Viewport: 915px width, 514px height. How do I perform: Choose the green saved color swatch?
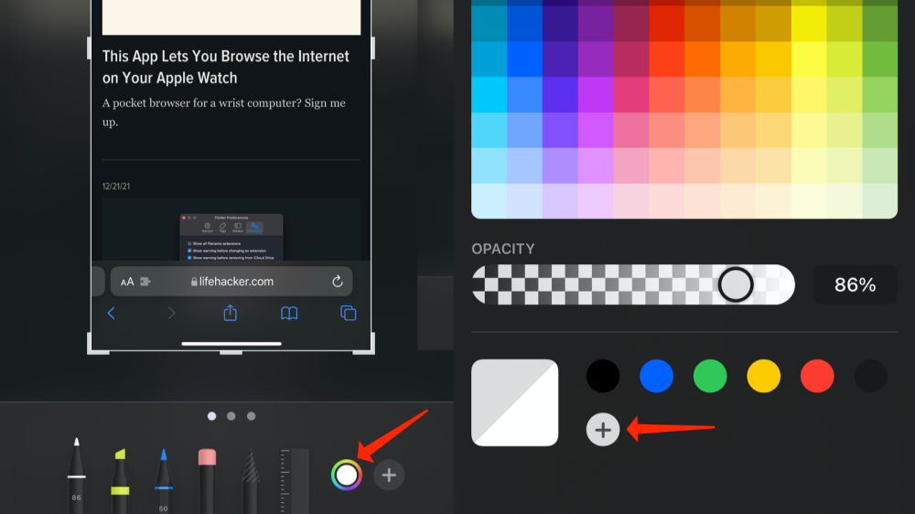[x=710, y=376]
